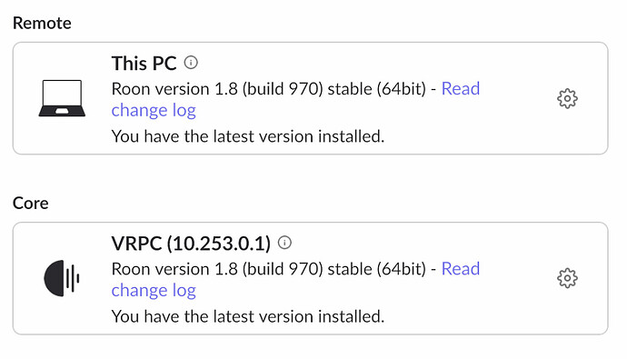627x359 pixels.
Task: Click Roon version 1.8 text for Core
Action: [174, 269]
